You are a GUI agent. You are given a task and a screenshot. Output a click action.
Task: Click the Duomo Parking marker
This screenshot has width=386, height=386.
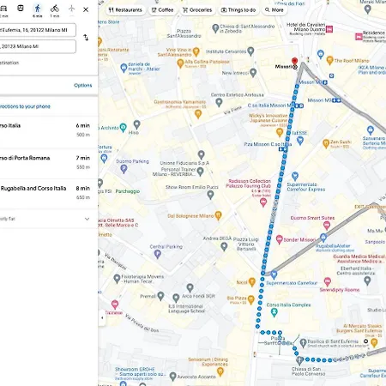(124, 169)
